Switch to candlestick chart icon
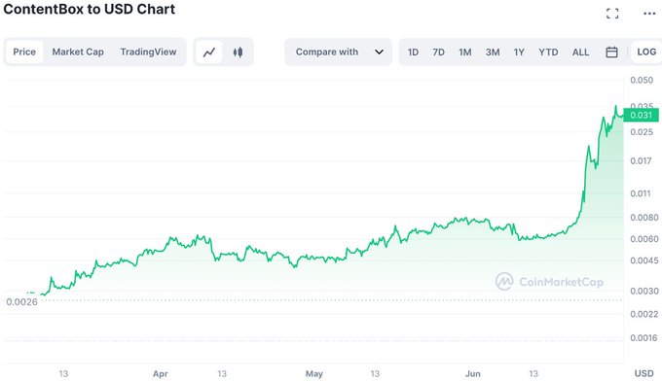 click(x=238, y=52)
